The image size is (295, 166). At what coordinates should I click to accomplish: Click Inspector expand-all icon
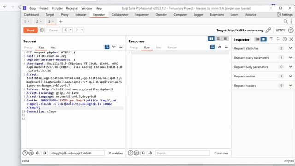click(271, 39)
